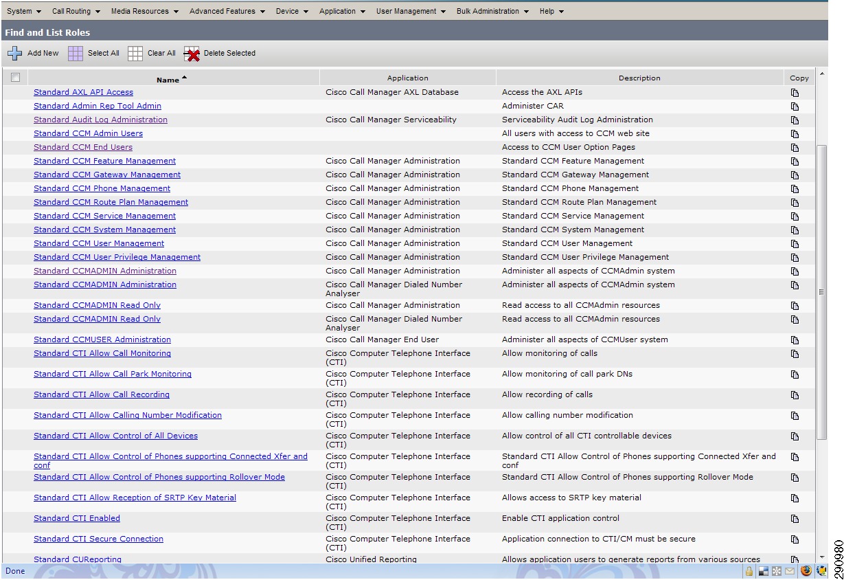Viewport: 844px width, 580px height.
Task: Copy the Standard CCM Feature Management role
Action: 795,161
